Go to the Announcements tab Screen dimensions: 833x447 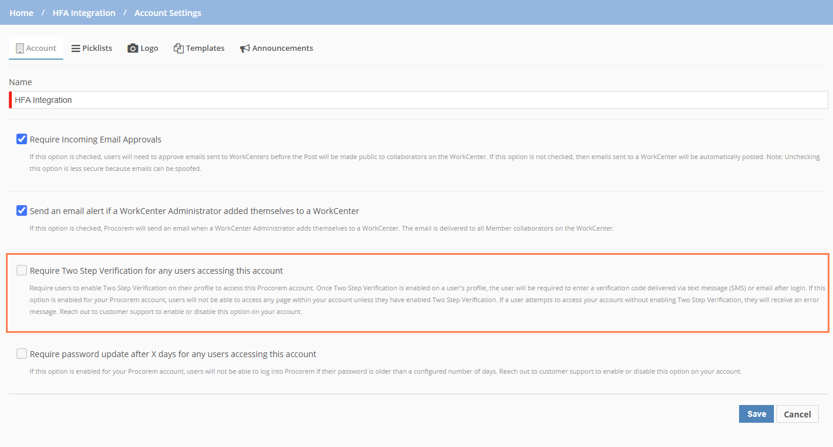tap(276, 48)
